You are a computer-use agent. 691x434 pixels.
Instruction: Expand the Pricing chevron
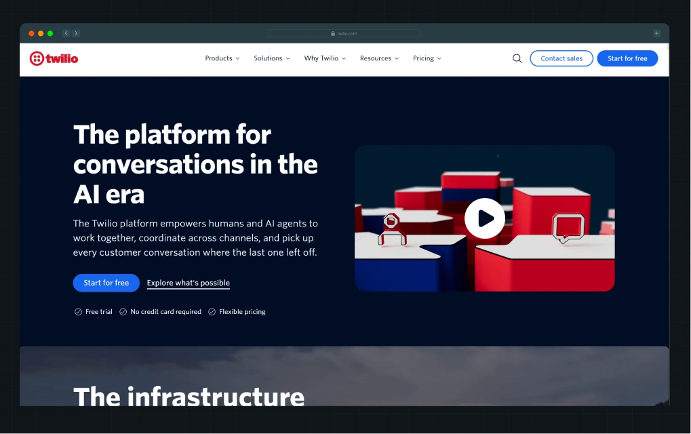pos(439,58)
